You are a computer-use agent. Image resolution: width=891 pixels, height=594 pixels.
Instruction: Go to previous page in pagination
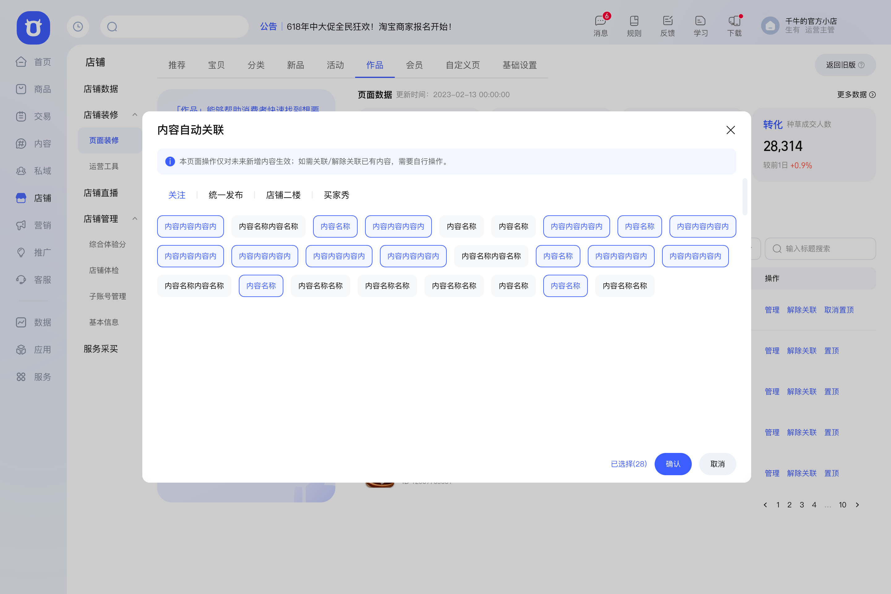click(765, 505)
